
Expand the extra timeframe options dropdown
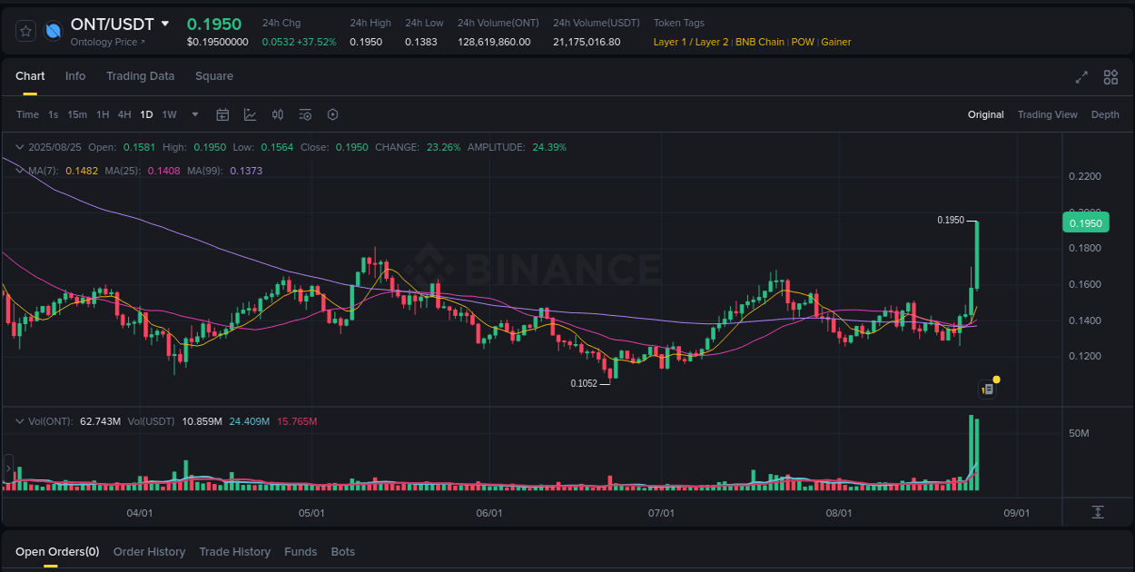[194, 114]
